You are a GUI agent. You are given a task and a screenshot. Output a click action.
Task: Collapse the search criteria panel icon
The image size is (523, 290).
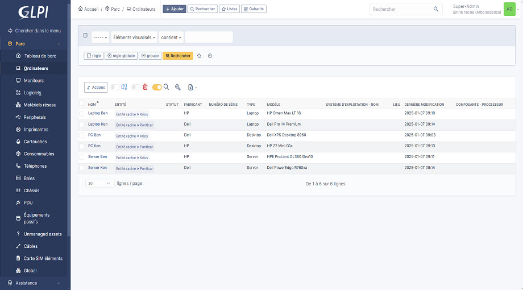tap(85, 35)
